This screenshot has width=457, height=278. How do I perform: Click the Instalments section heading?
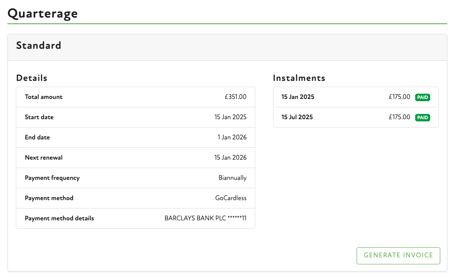[x=299, y=78]
